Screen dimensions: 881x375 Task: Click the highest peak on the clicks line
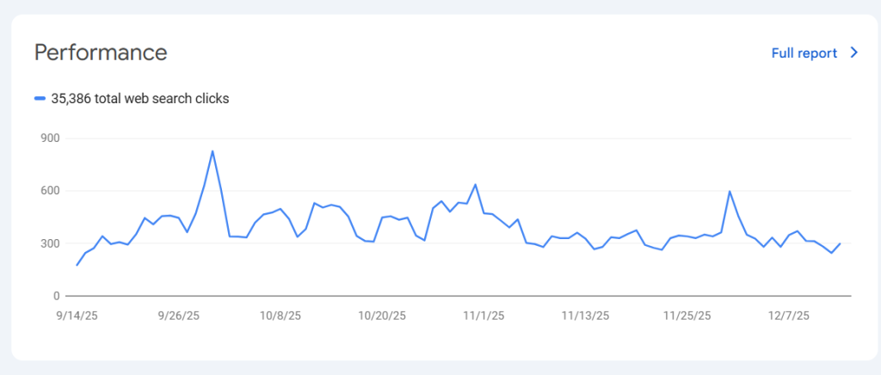[213, 151]
